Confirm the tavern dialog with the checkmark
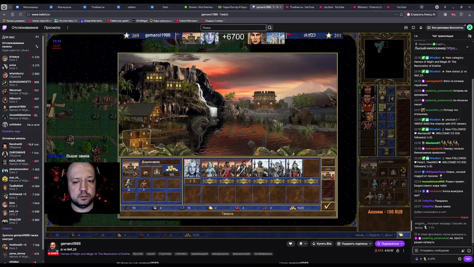This screenshot has height=267, width=474. pos(328,206)
